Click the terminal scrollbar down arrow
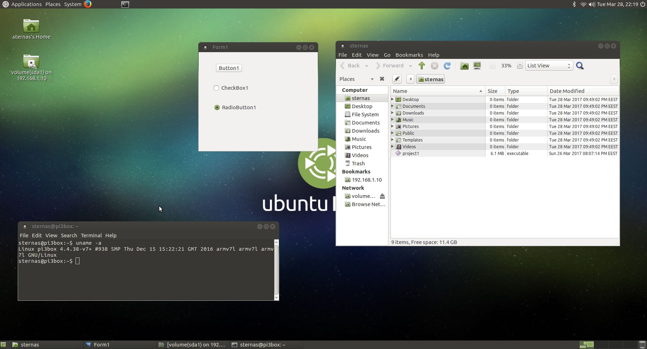 pyautogui.click(x=277, y=298)
